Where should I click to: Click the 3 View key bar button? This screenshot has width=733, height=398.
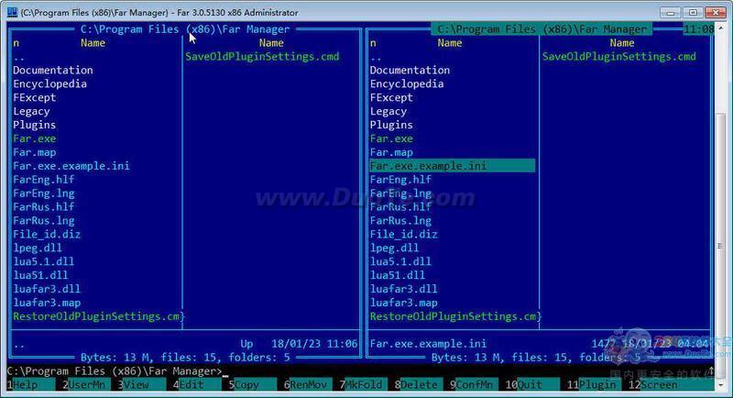tap(141, 384)
